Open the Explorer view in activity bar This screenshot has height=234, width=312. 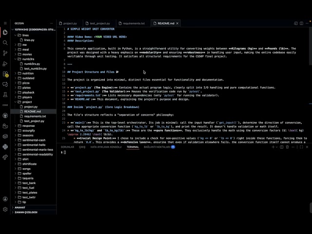(5, 32)
